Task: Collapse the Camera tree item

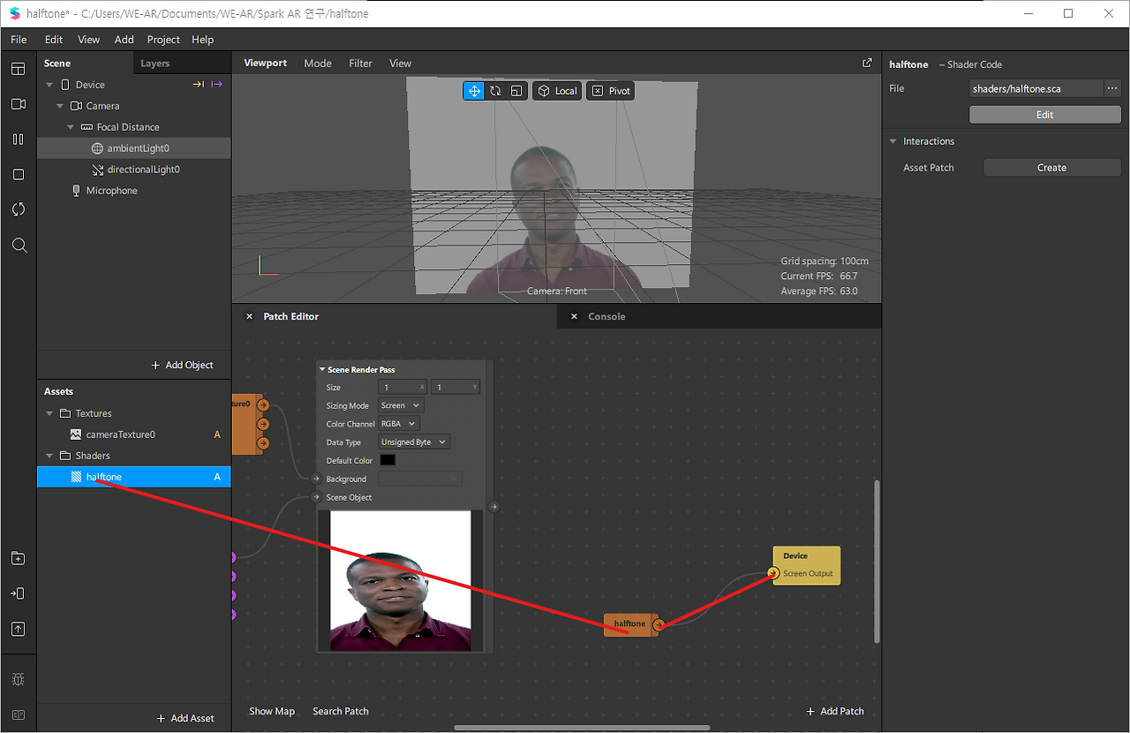Action: [x=60, y=106]
